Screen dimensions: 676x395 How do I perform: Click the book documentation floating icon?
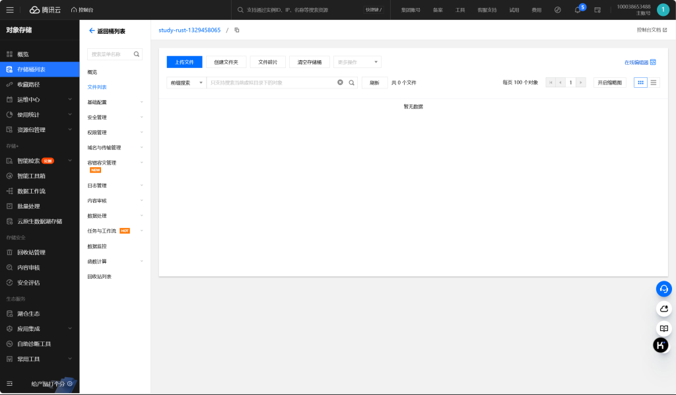click(663, 328)
